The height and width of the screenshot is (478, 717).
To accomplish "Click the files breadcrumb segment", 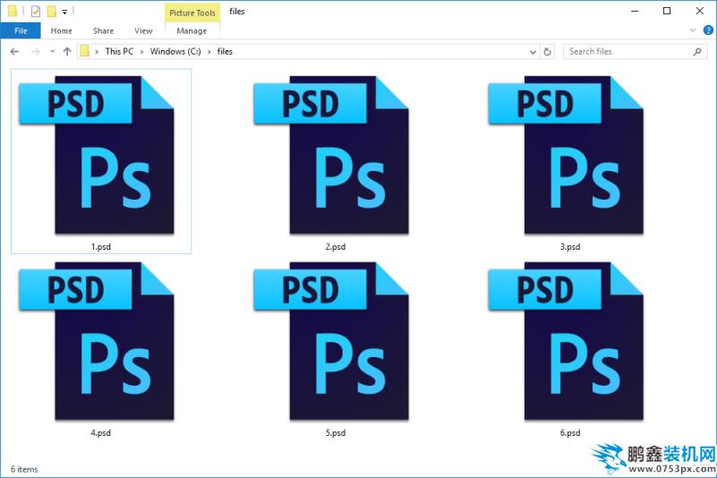I will pyautogui.click(x=225, y=51).
